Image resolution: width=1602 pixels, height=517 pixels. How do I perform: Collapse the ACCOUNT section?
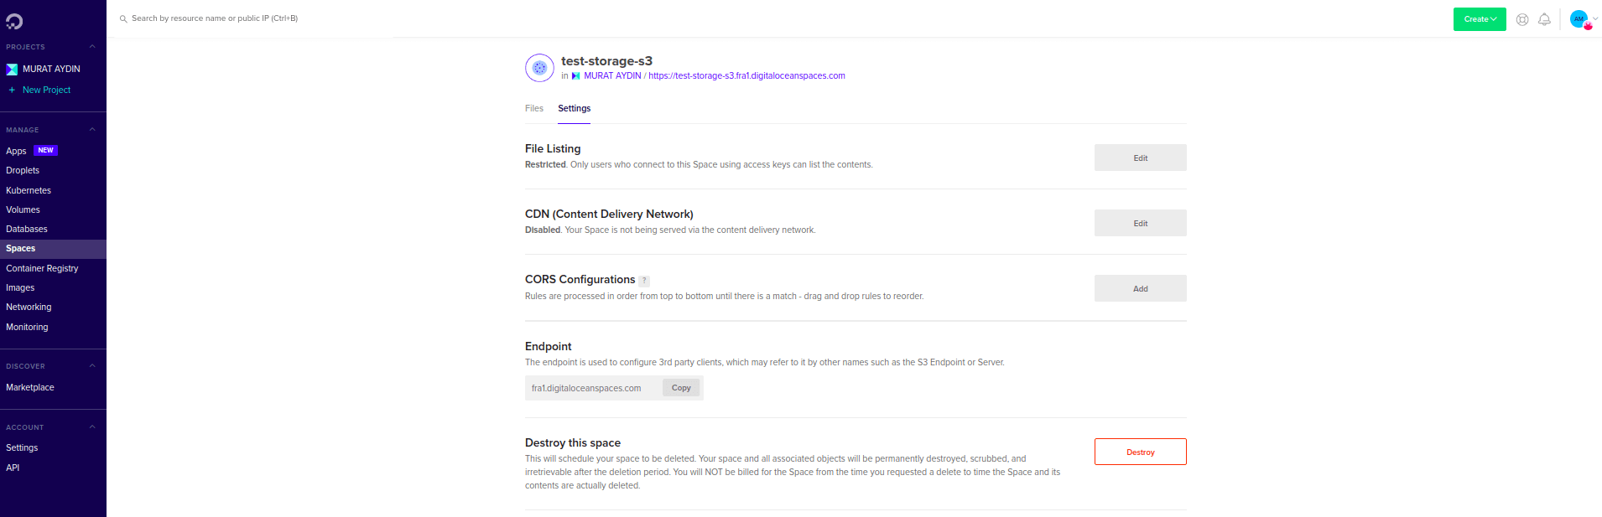tap(92, 427)
